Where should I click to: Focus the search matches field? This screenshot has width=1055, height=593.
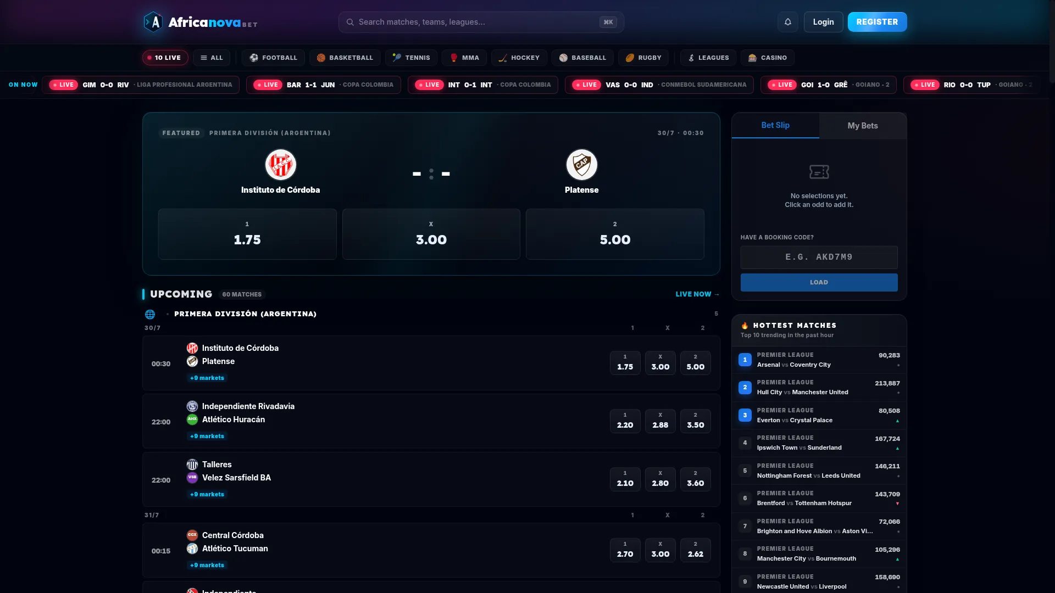coord(481,22)
